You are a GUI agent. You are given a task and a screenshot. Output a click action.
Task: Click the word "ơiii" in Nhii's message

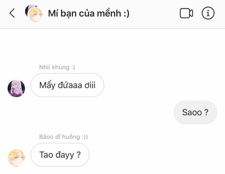tap(90, 85)
